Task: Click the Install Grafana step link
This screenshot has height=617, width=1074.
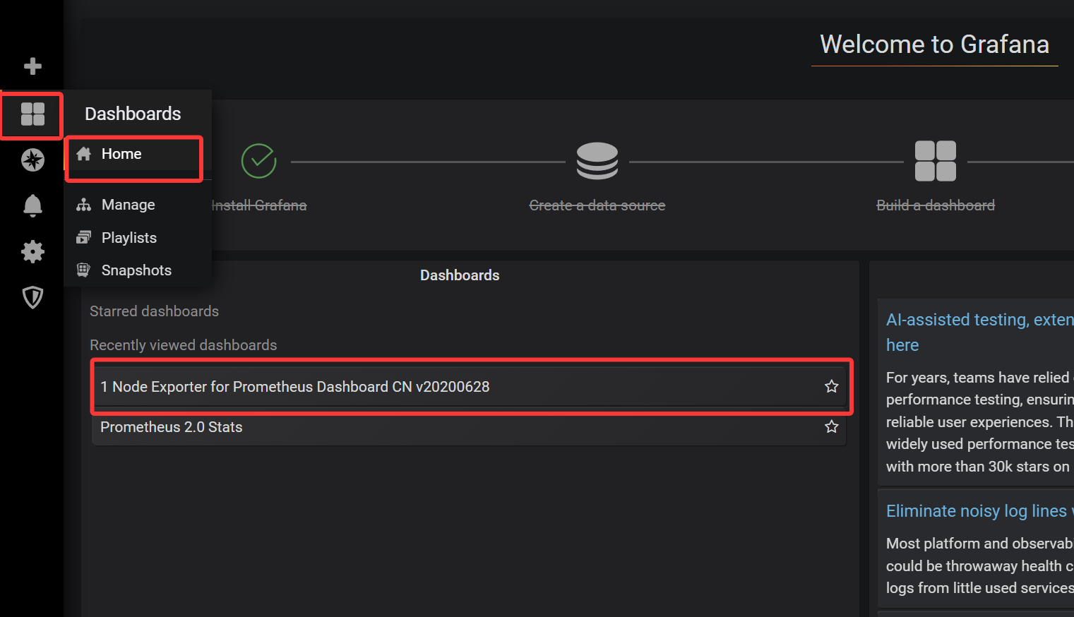Action: pyautogui.click(x=258, y=205)
